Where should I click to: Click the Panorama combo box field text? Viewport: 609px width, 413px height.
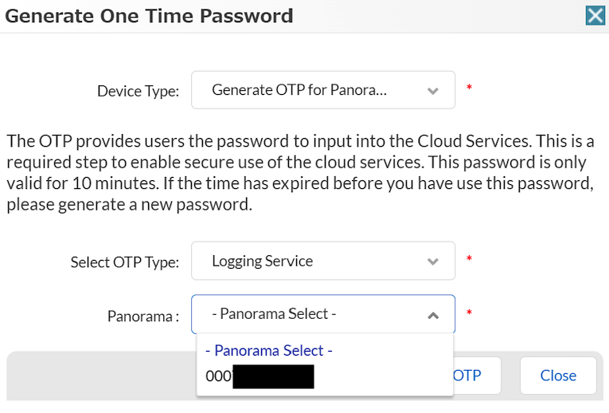pyautogui.click(x=275, y=314)
